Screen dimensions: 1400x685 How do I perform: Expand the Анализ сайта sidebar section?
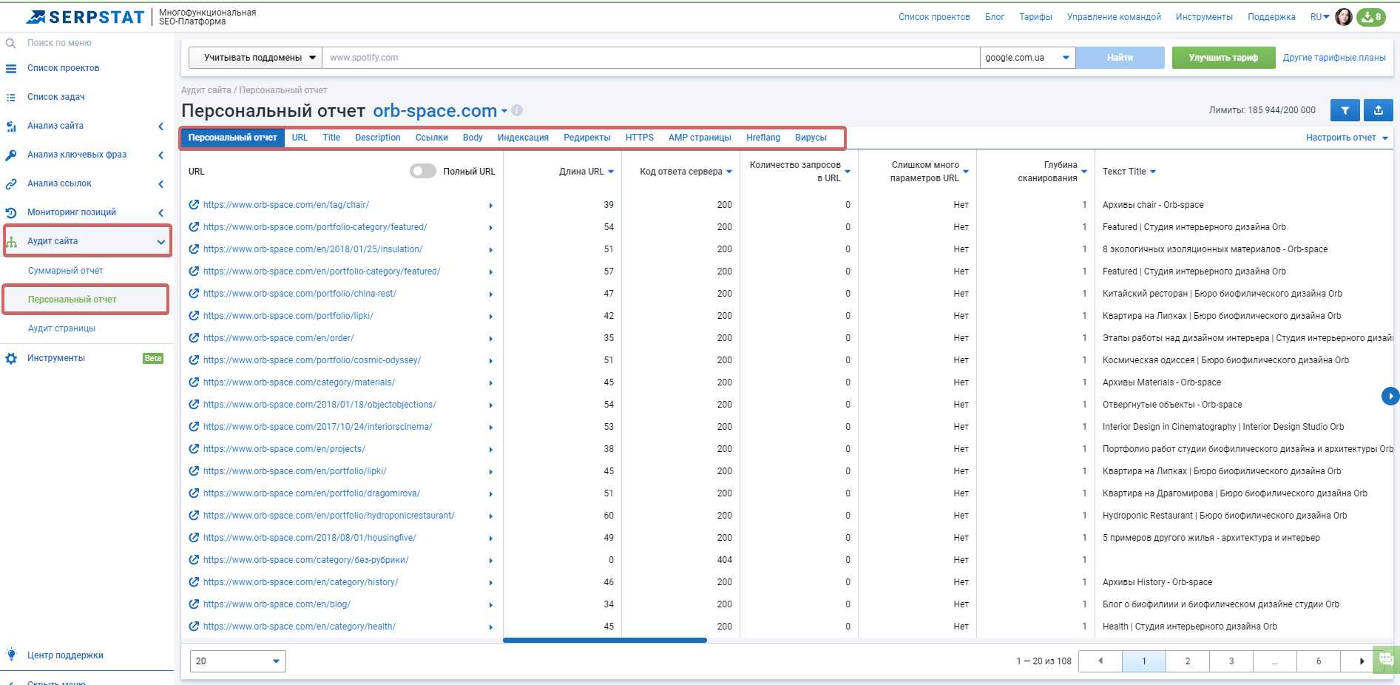(87, 126)
